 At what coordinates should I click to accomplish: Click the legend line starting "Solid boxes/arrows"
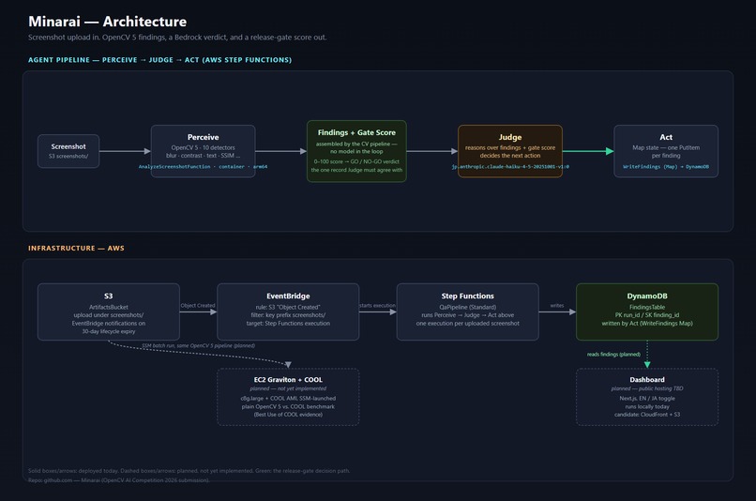click(x=189, y=471)
